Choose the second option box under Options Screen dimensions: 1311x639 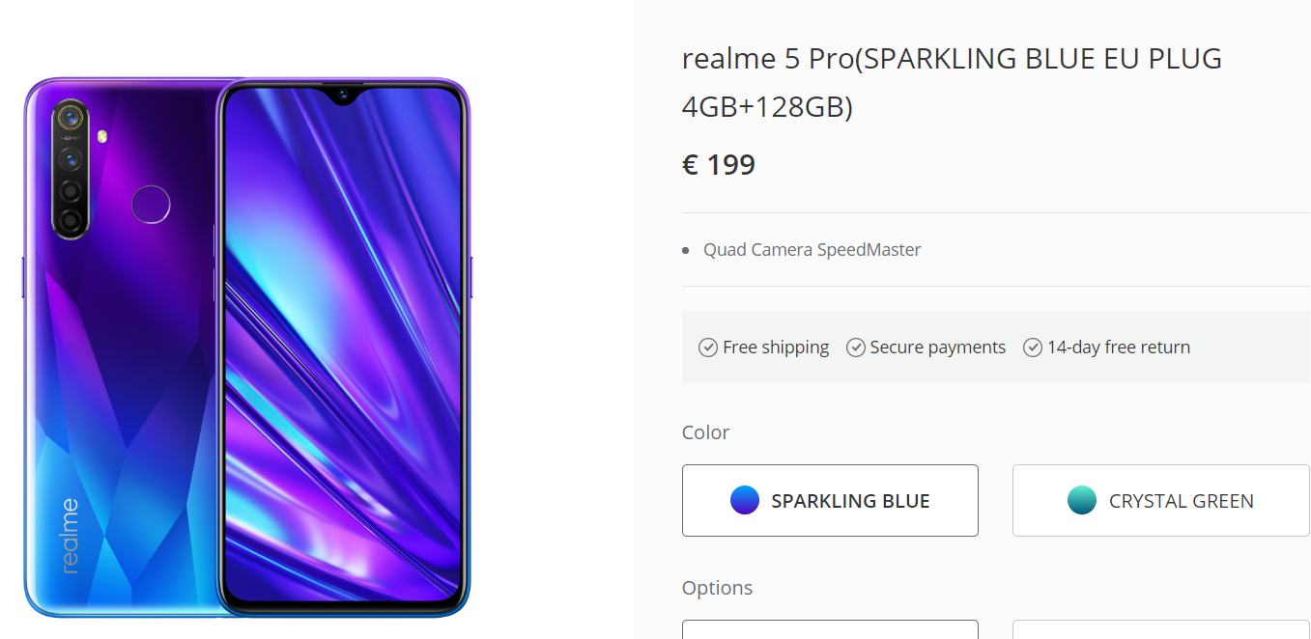(1160, 629)
